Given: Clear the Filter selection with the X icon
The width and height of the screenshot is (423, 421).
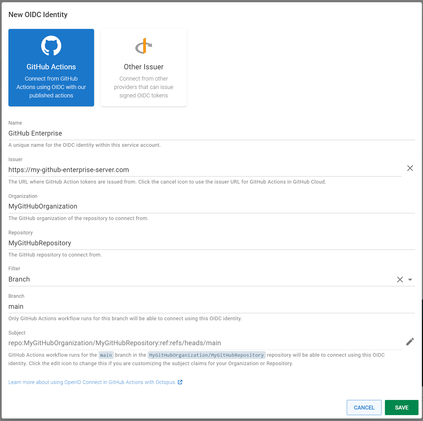Looking at the screenshot, I should 400,280.
